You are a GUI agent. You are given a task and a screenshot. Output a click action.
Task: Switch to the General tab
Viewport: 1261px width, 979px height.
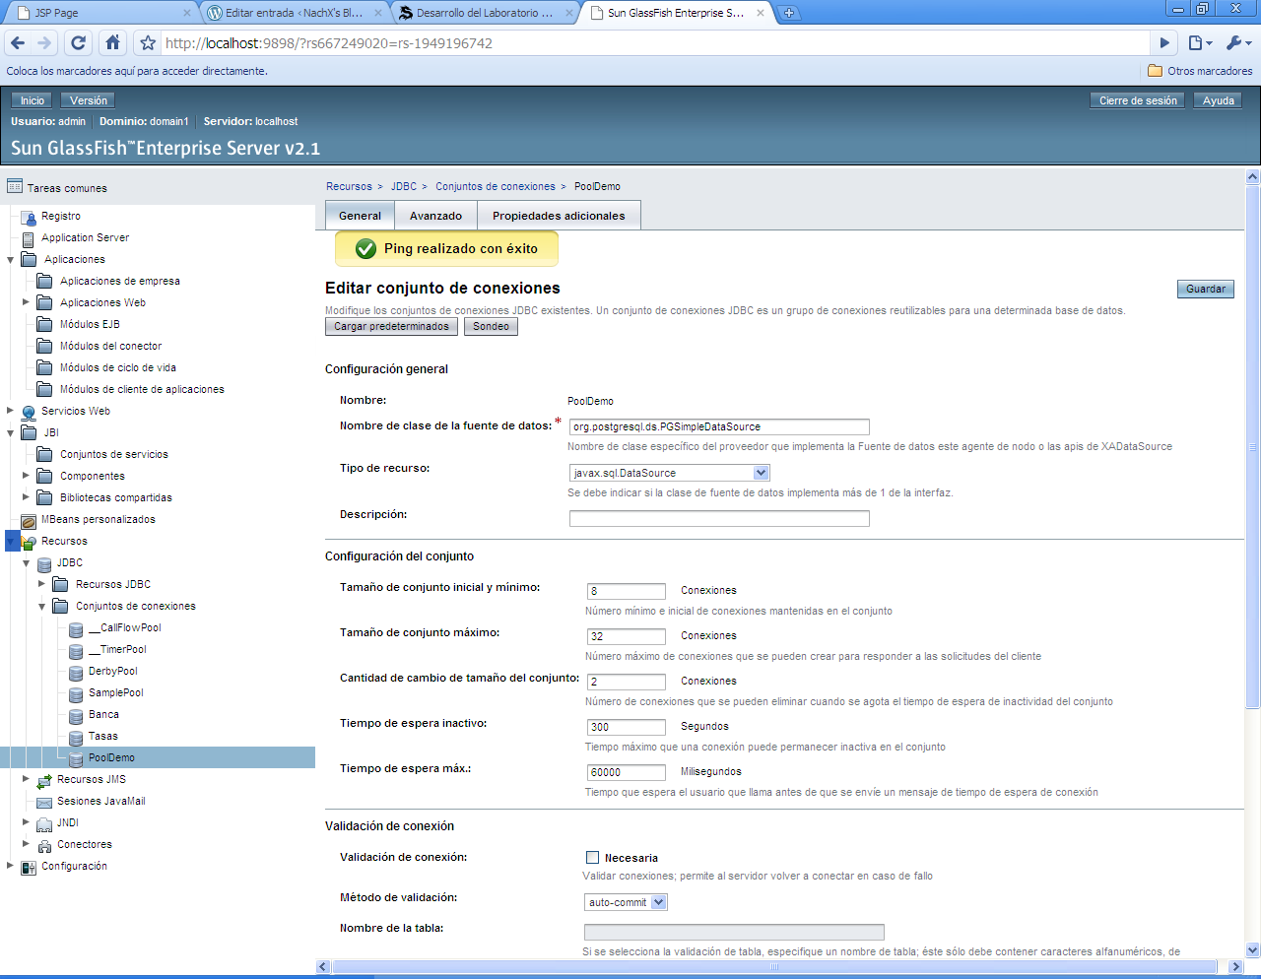360,216
